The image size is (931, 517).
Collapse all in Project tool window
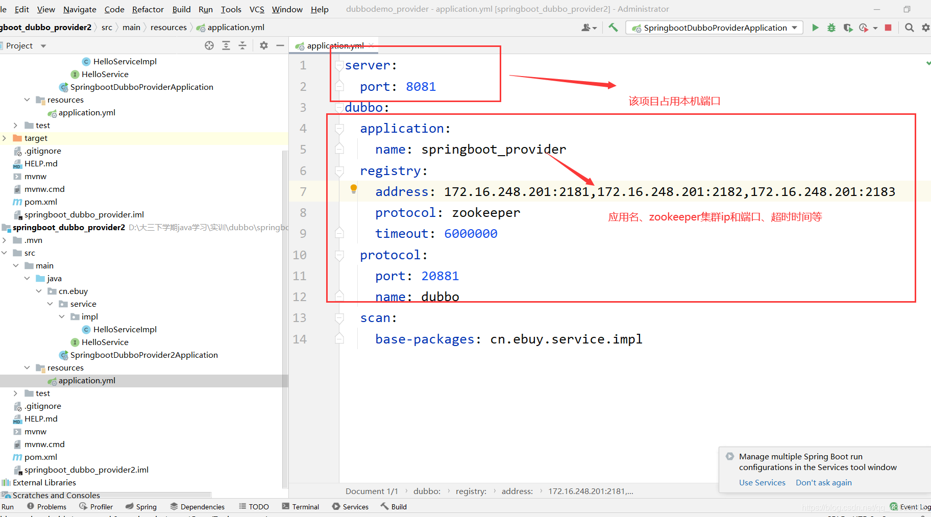pyautogui.click(x=242, y=45)
